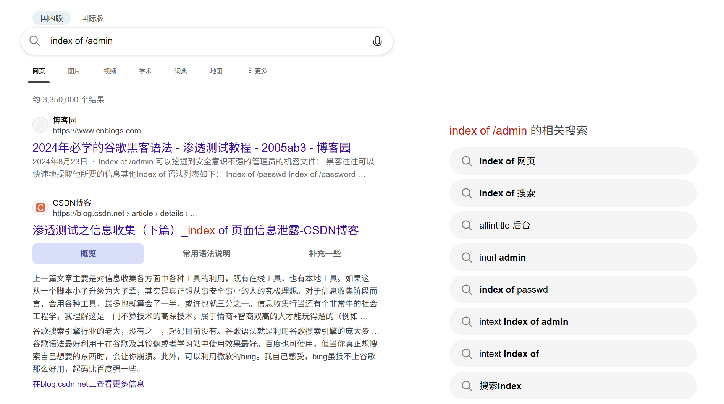This screenshot has height=404, width=724.
Task: Open the 学术 results tab
Action: point(145,71)
